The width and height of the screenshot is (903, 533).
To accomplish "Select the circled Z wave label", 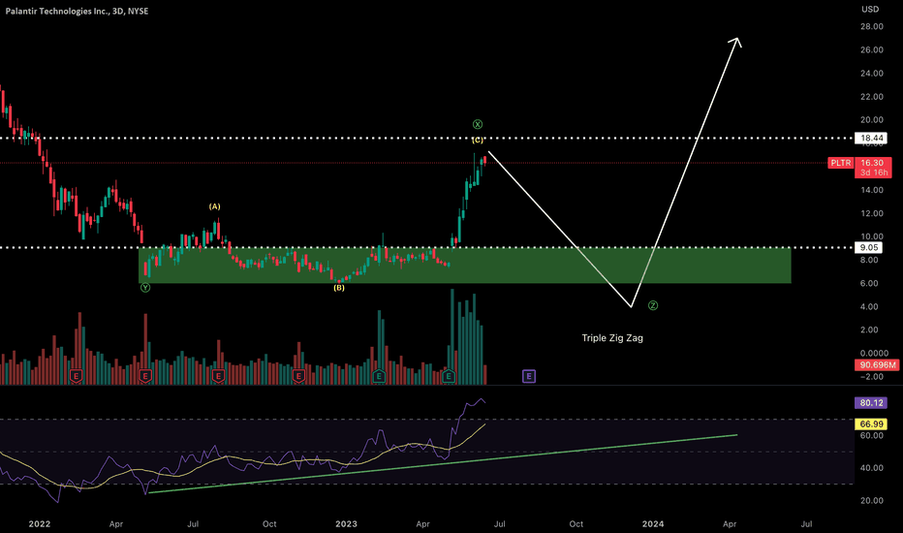I will (x=652, y=305).
